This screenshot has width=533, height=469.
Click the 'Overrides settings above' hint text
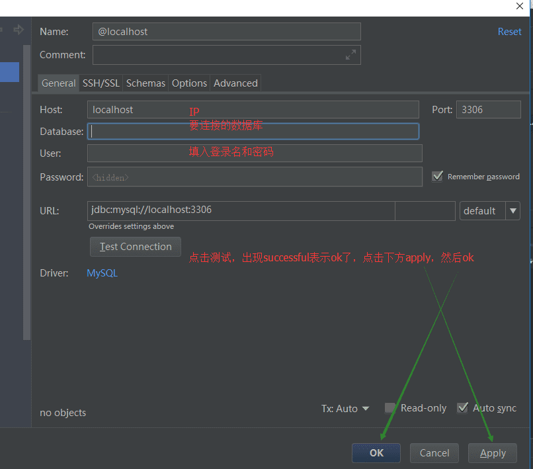131,226
